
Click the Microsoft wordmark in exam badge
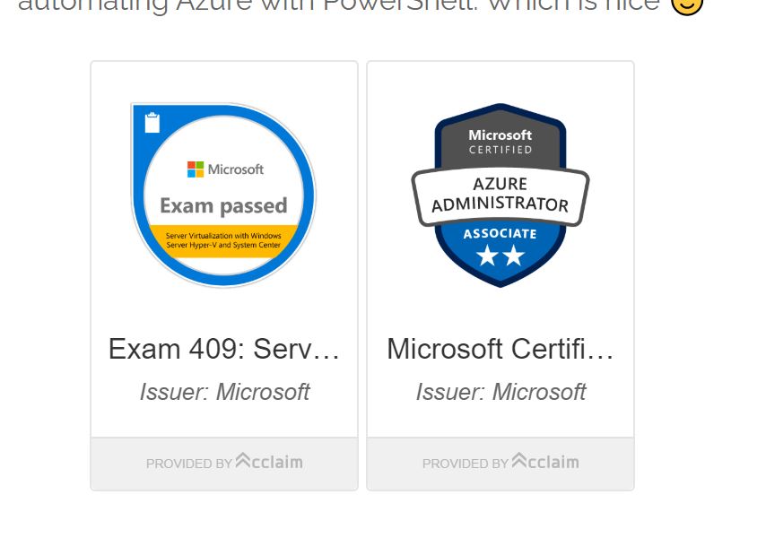236,169
